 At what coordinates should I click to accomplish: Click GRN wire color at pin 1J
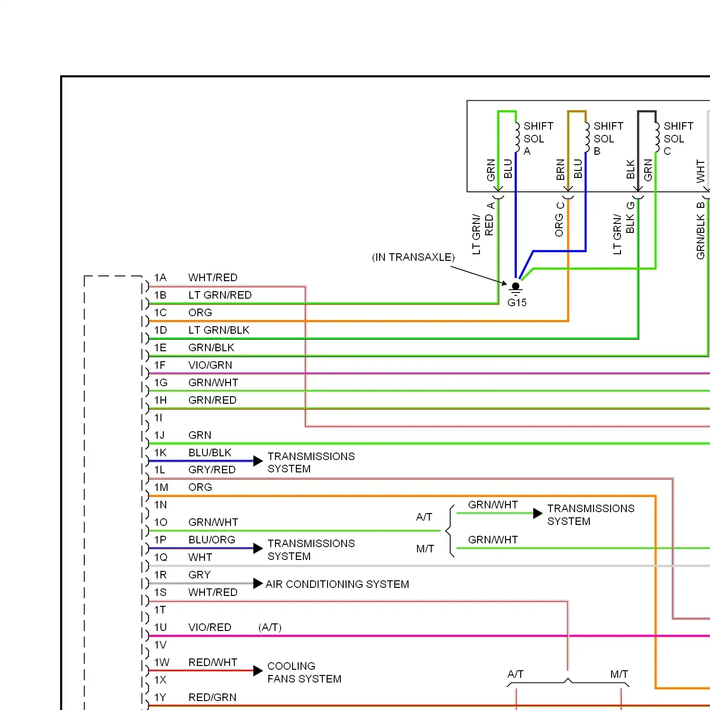click(x=200, y=435)
